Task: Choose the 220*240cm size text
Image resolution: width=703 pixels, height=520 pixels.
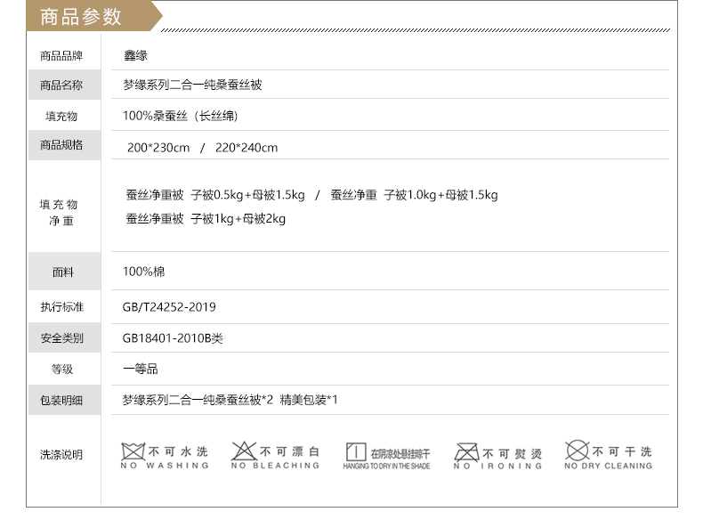Action: point(246,148)
